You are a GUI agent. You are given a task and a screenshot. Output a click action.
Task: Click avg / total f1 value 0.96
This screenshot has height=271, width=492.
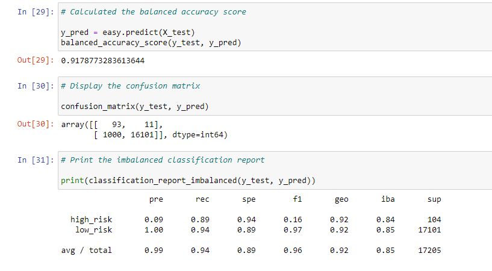[293, 251]
